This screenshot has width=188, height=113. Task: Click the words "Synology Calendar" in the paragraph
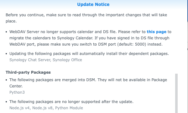pyautogui.click(x=75, y=38)
